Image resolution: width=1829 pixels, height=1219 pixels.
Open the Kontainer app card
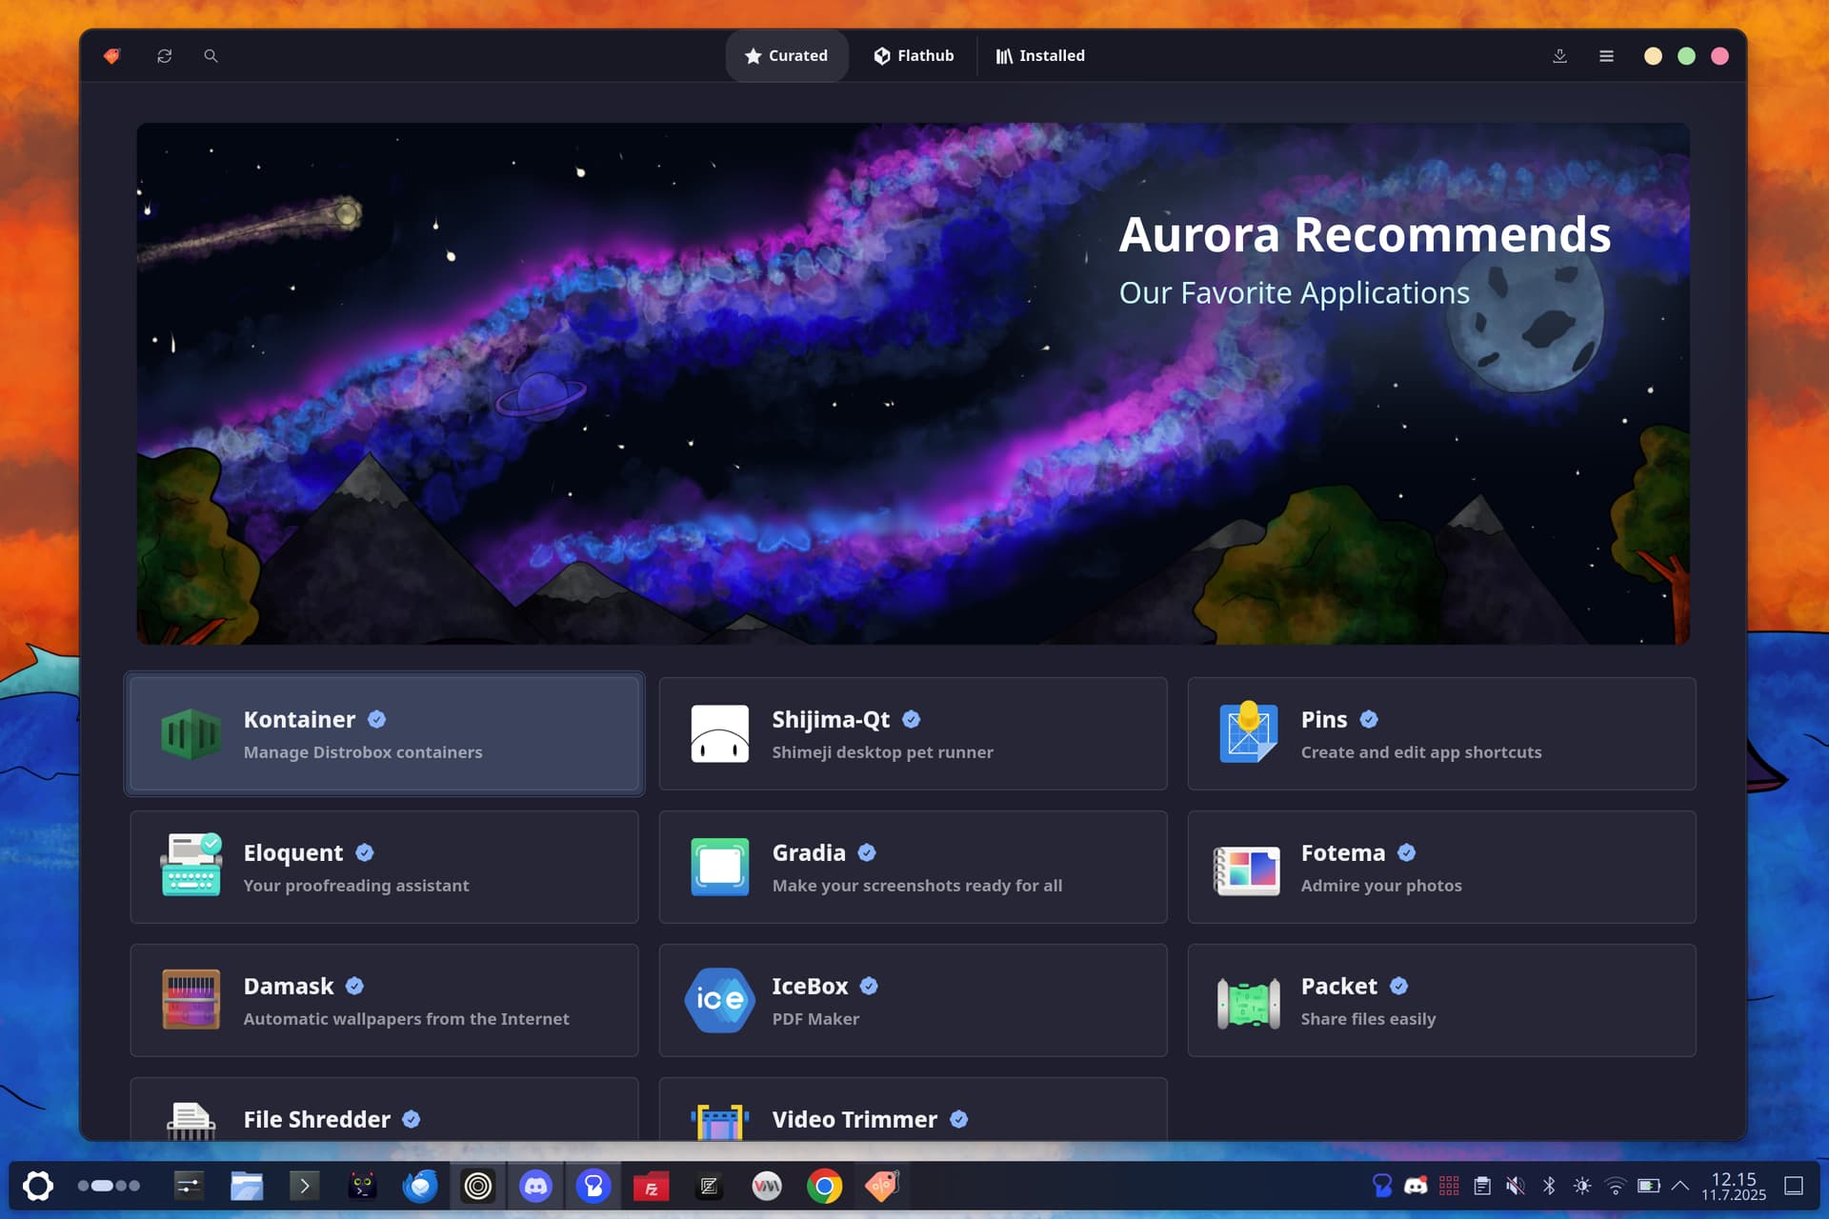pos(384,733)
